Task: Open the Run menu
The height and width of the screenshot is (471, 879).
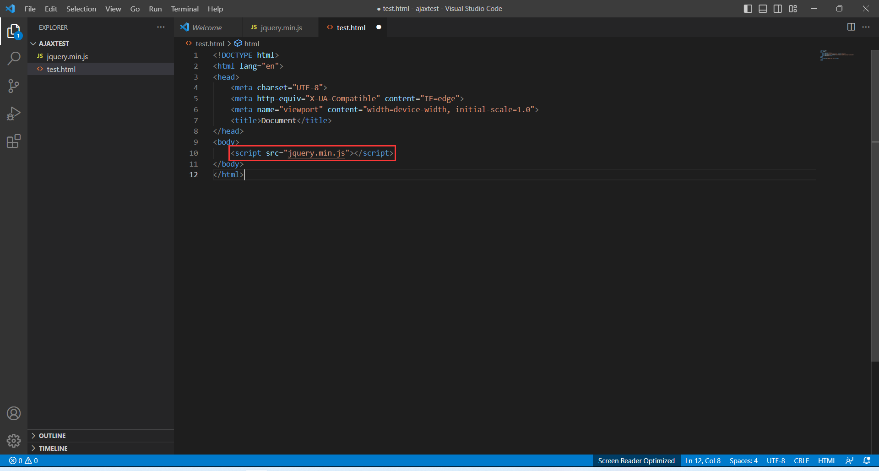Action: (155, 9)
